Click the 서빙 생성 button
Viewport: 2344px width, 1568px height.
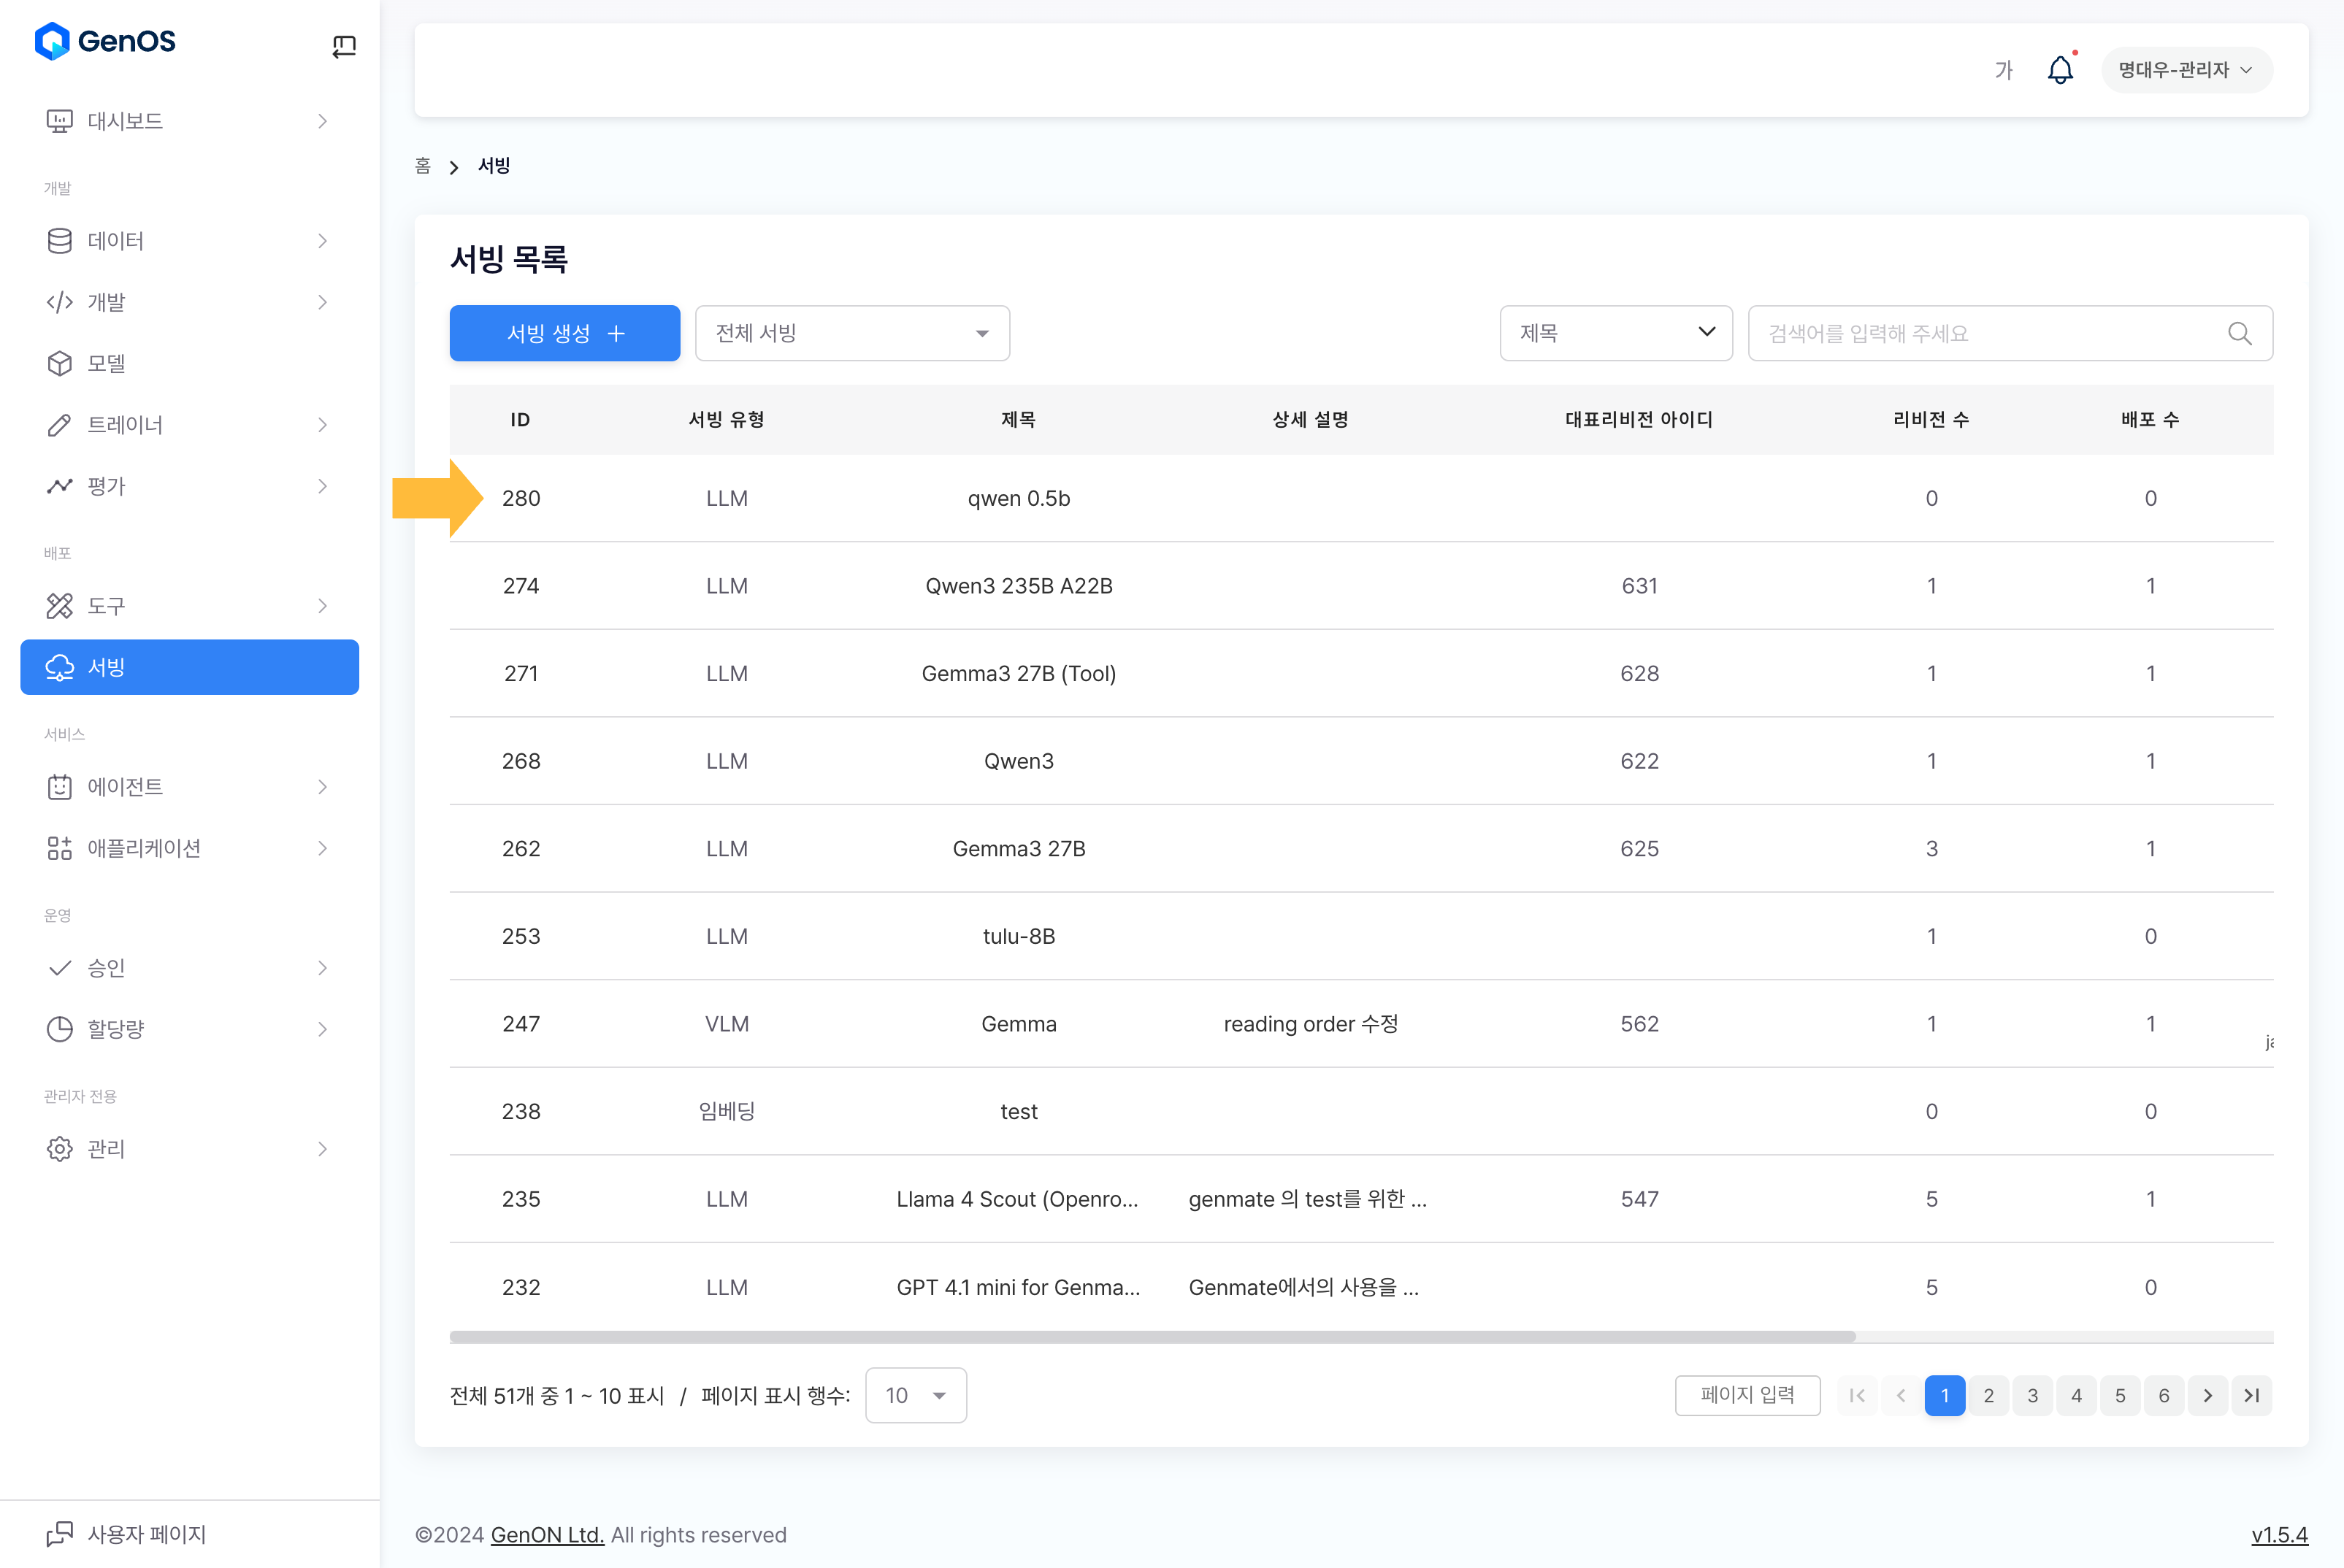[x=564, y=333]
